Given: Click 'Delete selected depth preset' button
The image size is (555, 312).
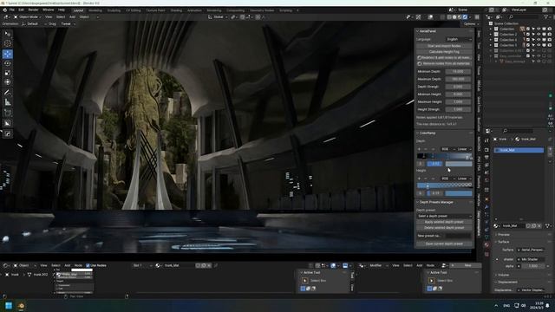Looking at the screenshot, I should (x=444, y=228).
